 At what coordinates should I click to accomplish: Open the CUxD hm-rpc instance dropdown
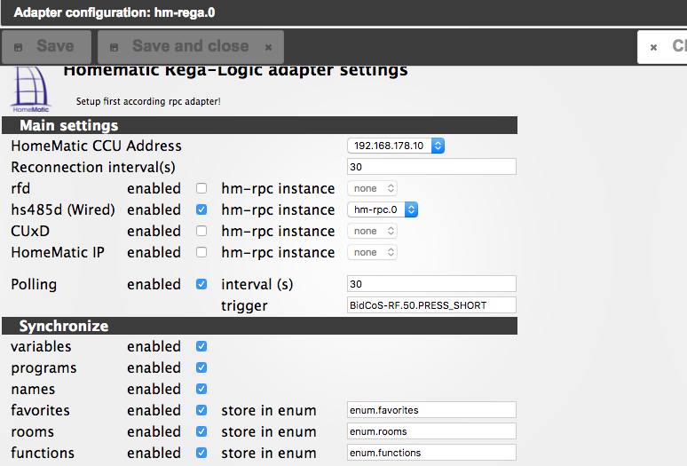[373, 231]
